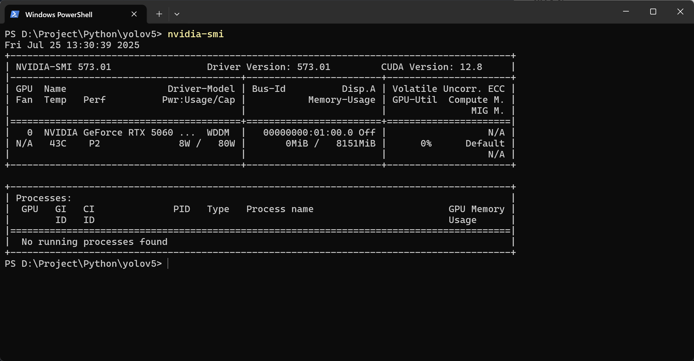Click the "Pwr:Usage/Cap" header

coord(198,100)
